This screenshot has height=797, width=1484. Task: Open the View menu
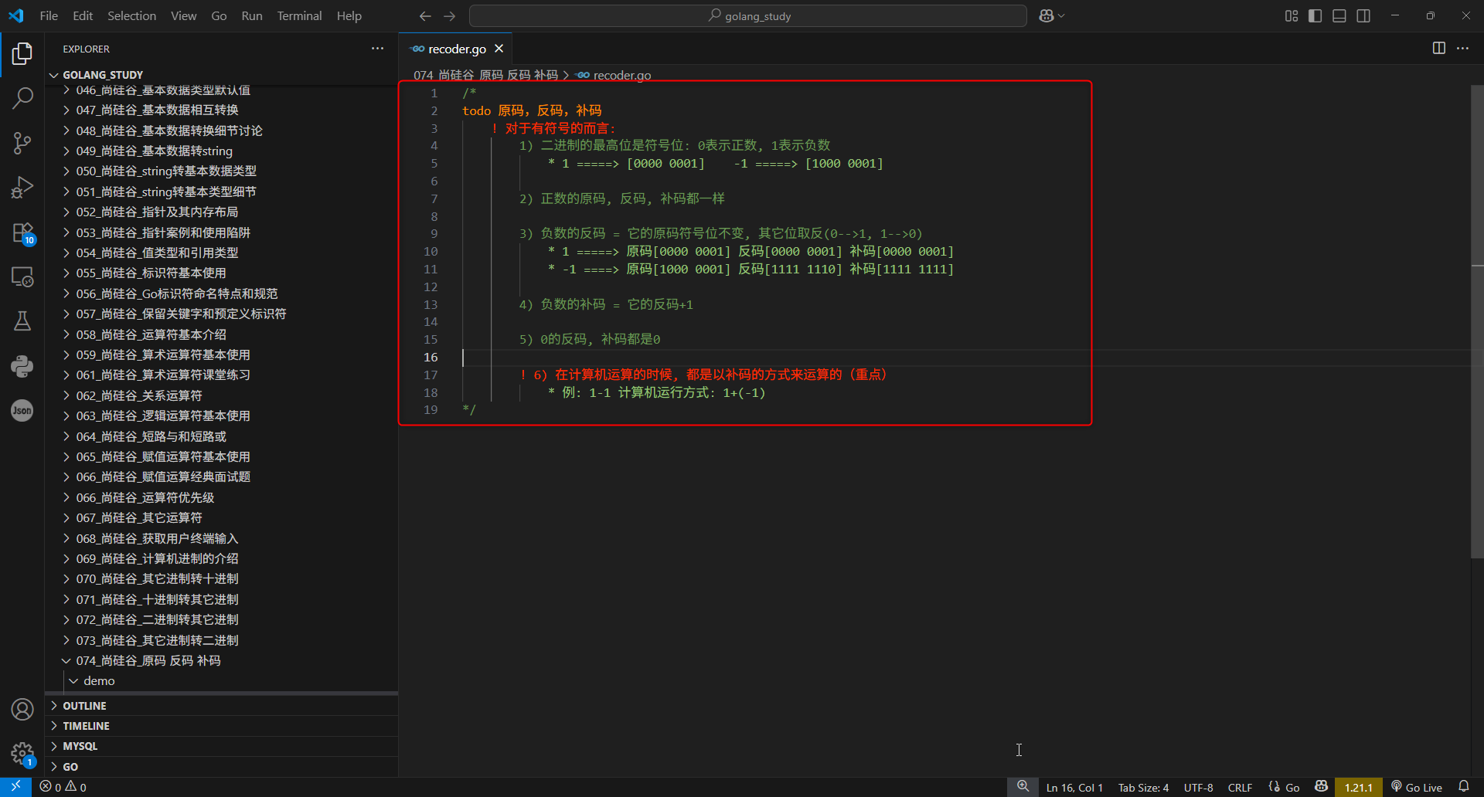coord(183,15)
